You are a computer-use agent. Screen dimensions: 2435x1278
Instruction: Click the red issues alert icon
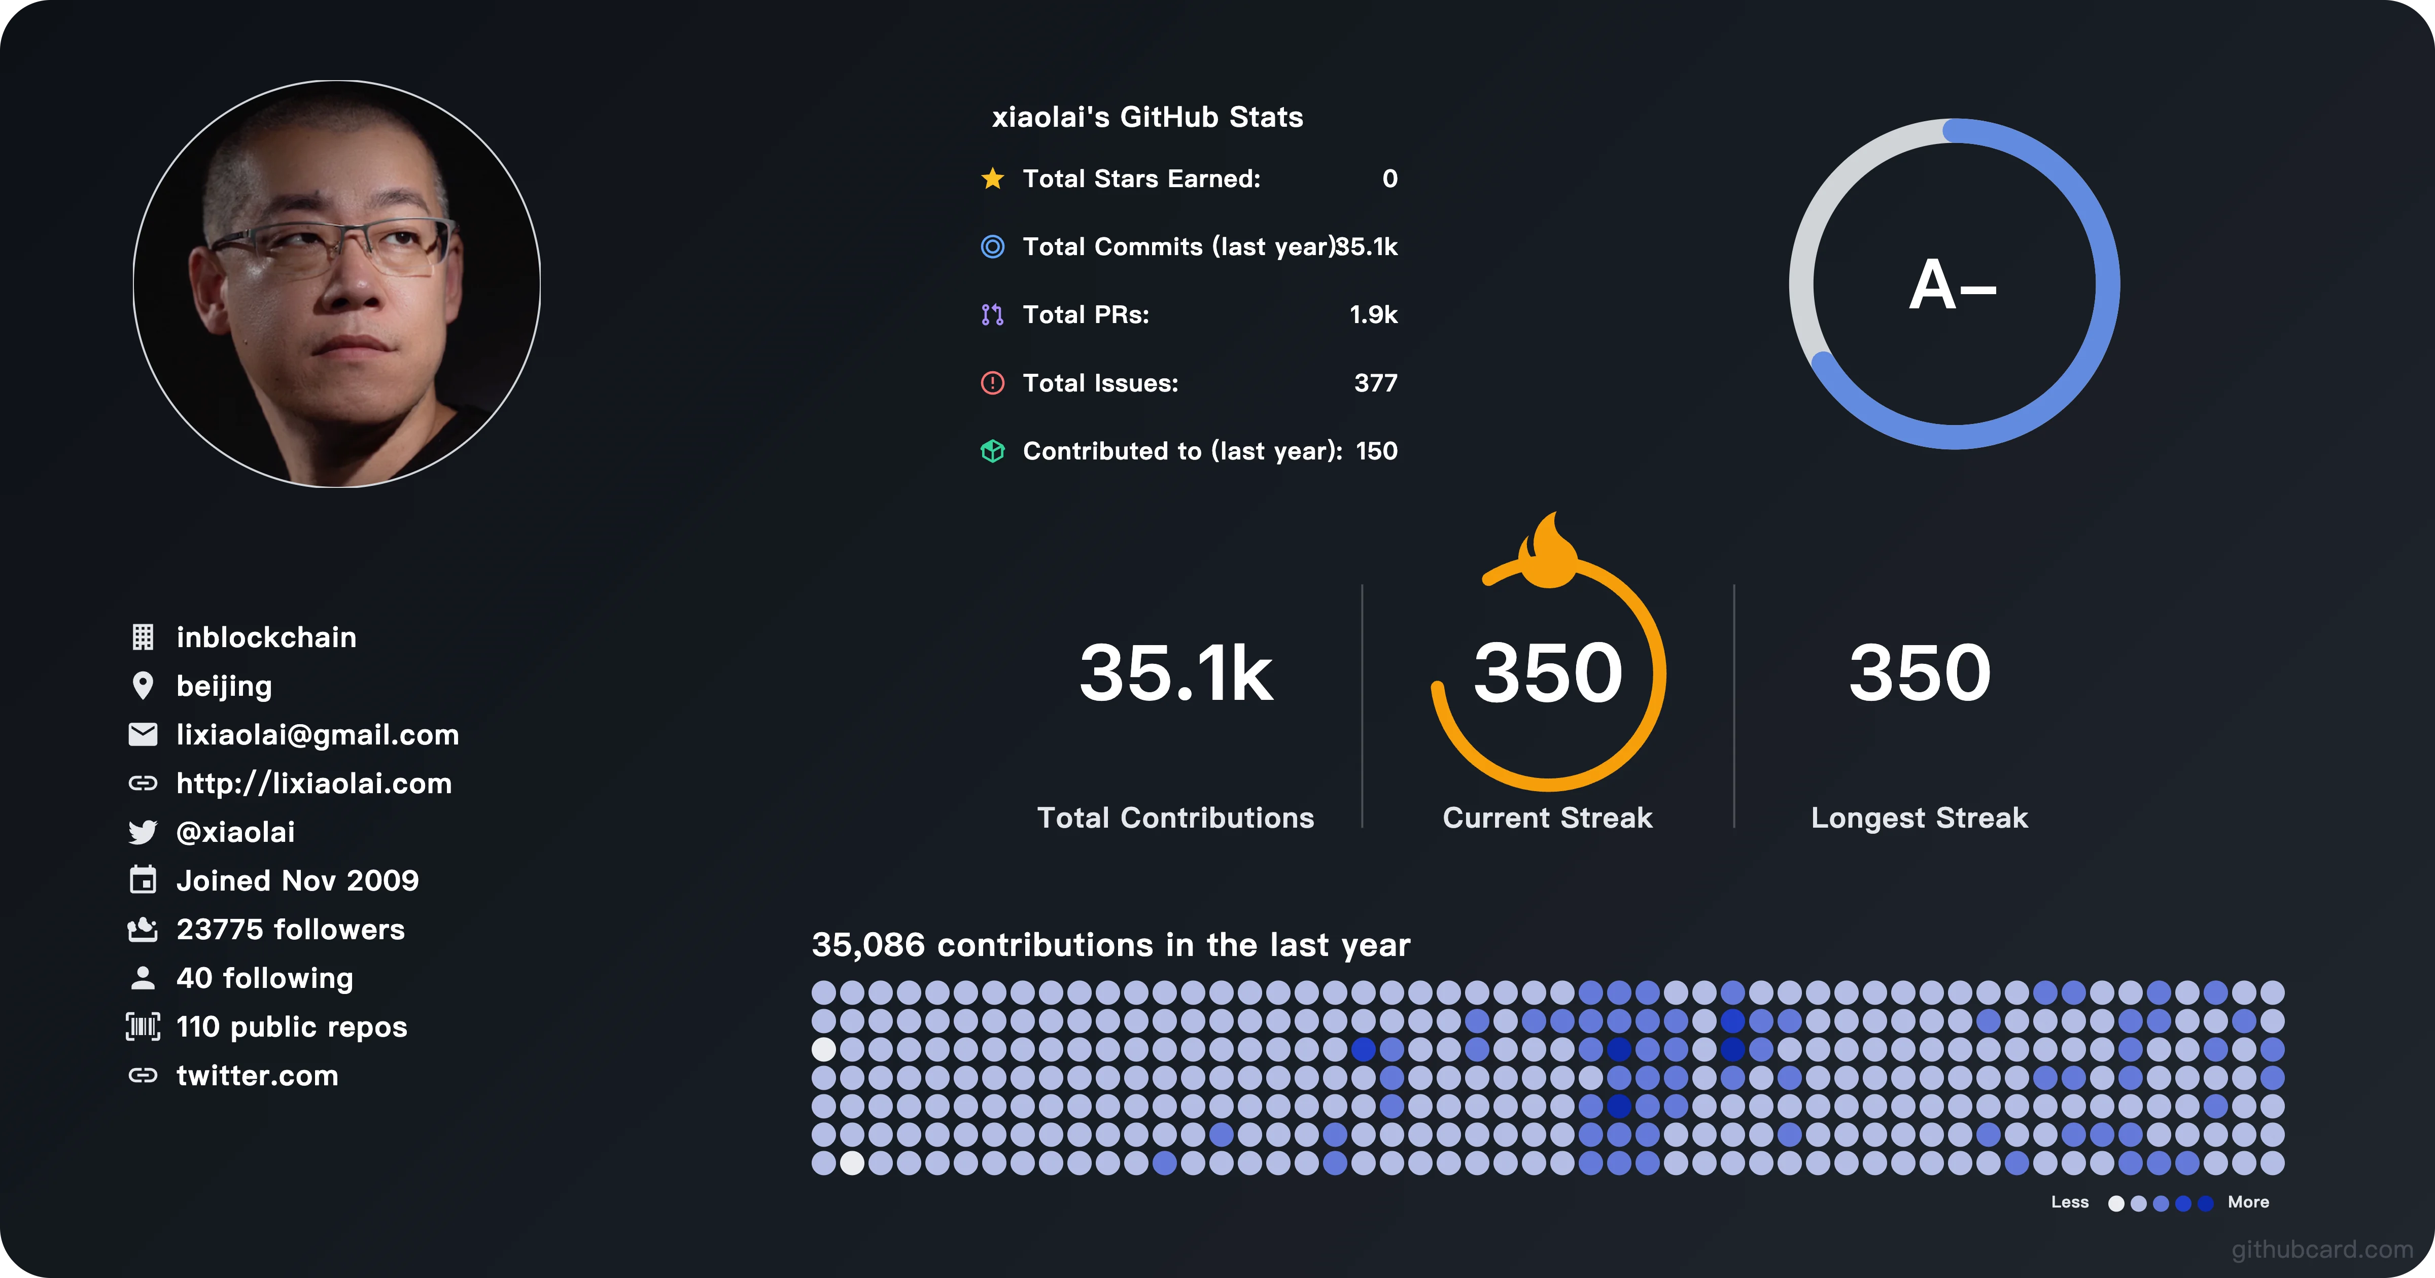tap(993, 383)
